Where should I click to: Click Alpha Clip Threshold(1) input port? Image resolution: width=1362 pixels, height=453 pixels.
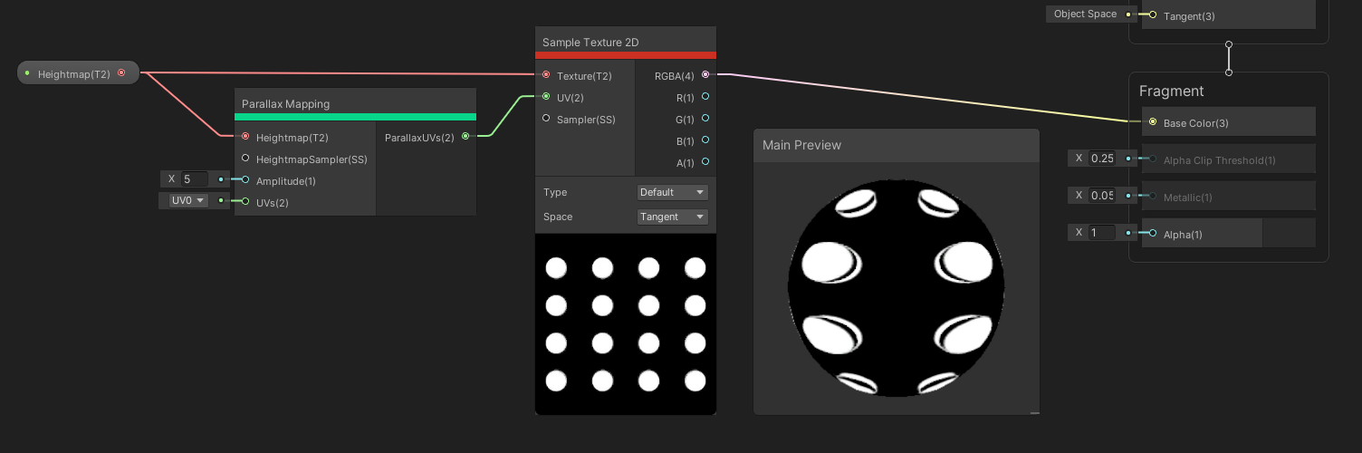[1153, 159]
